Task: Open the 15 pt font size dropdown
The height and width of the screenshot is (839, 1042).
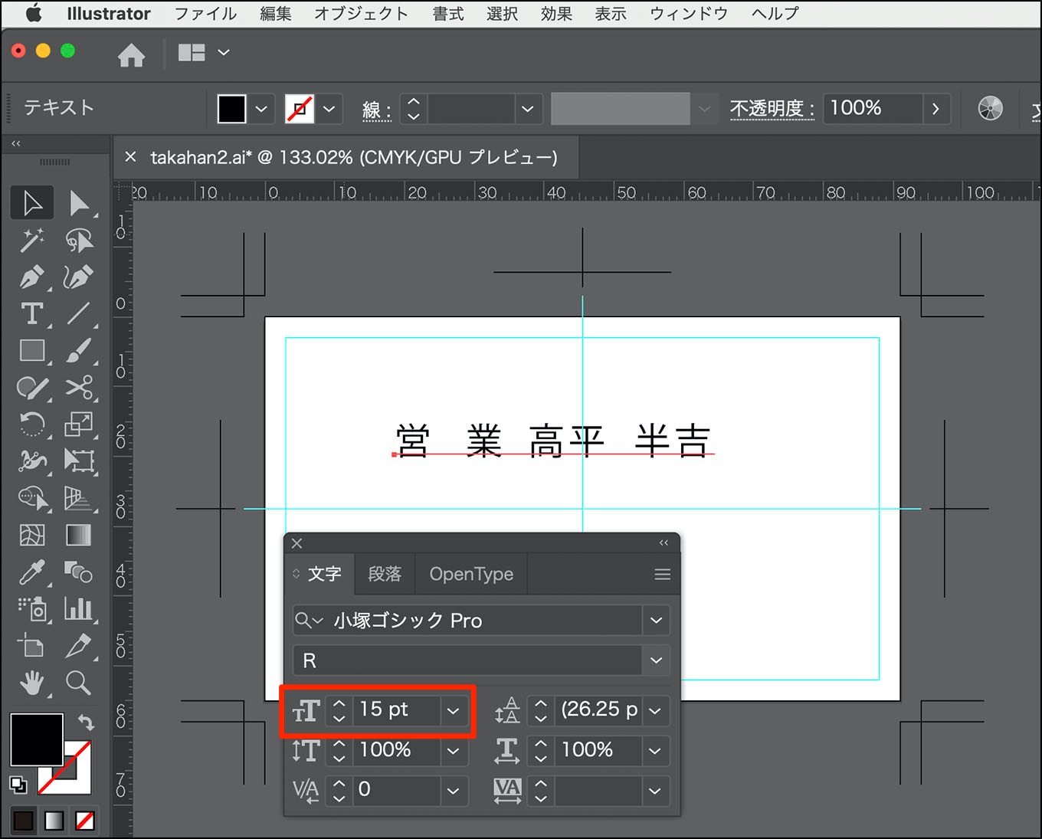Action: [453, 710]
